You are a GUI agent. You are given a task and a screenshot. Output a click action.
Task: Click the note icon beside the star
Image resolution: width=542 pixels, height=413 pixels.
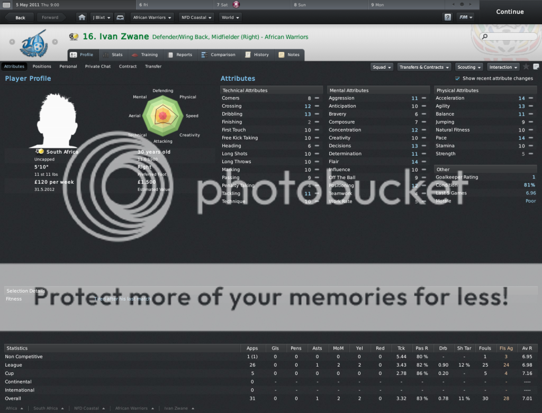[x=536, y=67]
